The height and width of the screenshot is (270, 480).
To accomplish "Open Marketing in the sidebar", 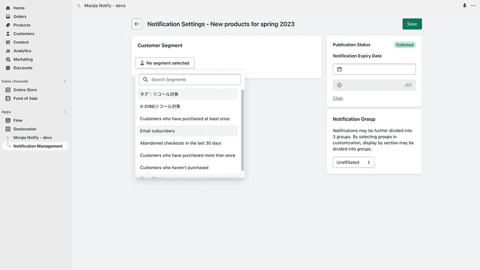I will pos(23,59).
